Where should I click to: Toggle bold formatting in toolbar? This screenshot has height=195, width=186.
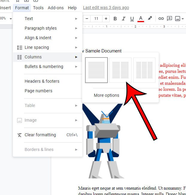pyautogui.click(x=115, y=19)
